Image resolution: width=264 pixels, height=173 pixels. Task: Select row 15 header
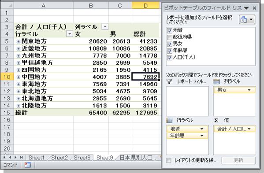pos(7,113)
